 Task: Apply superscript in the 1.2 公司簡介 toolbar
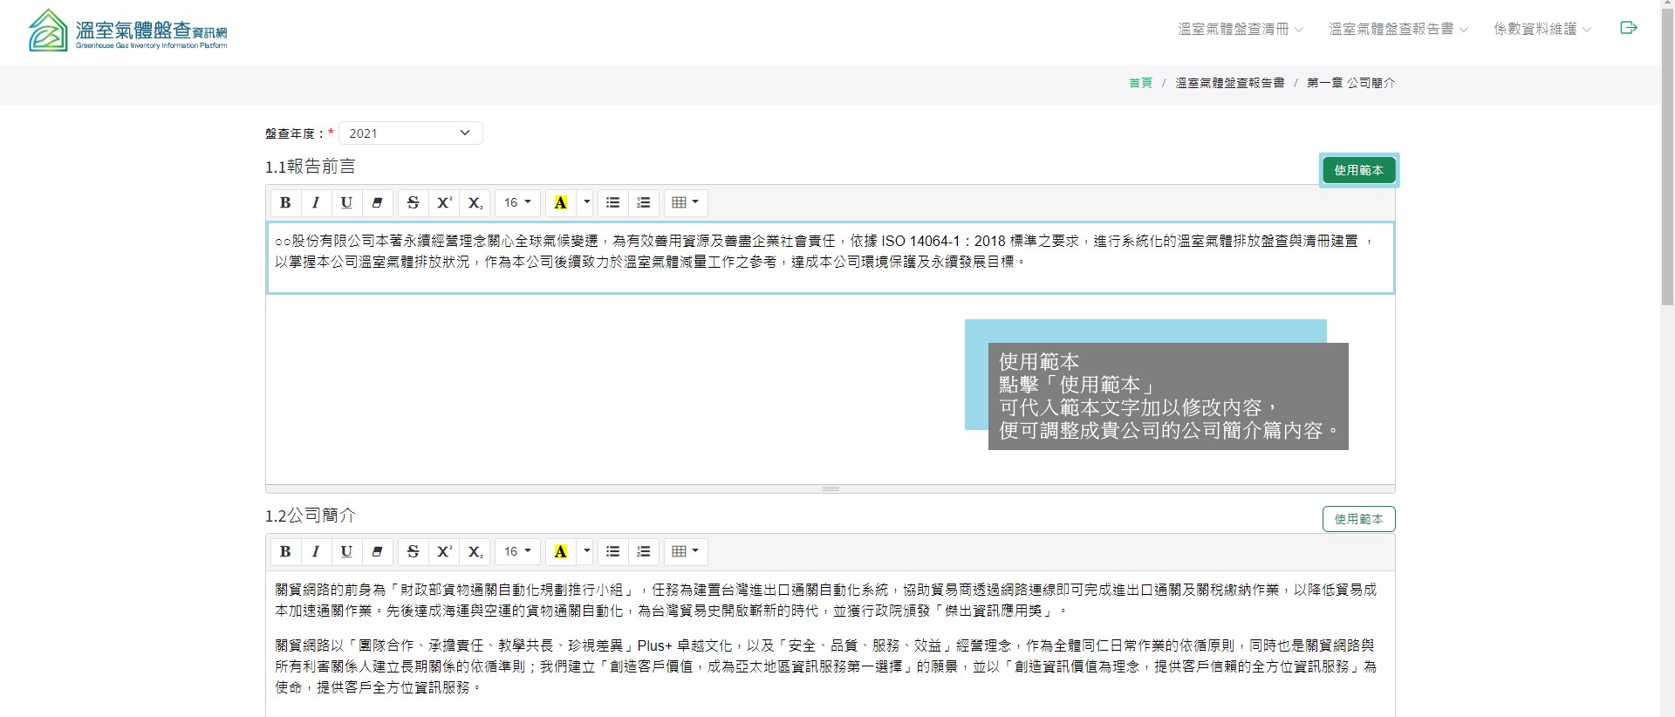[x=444, y=552]
